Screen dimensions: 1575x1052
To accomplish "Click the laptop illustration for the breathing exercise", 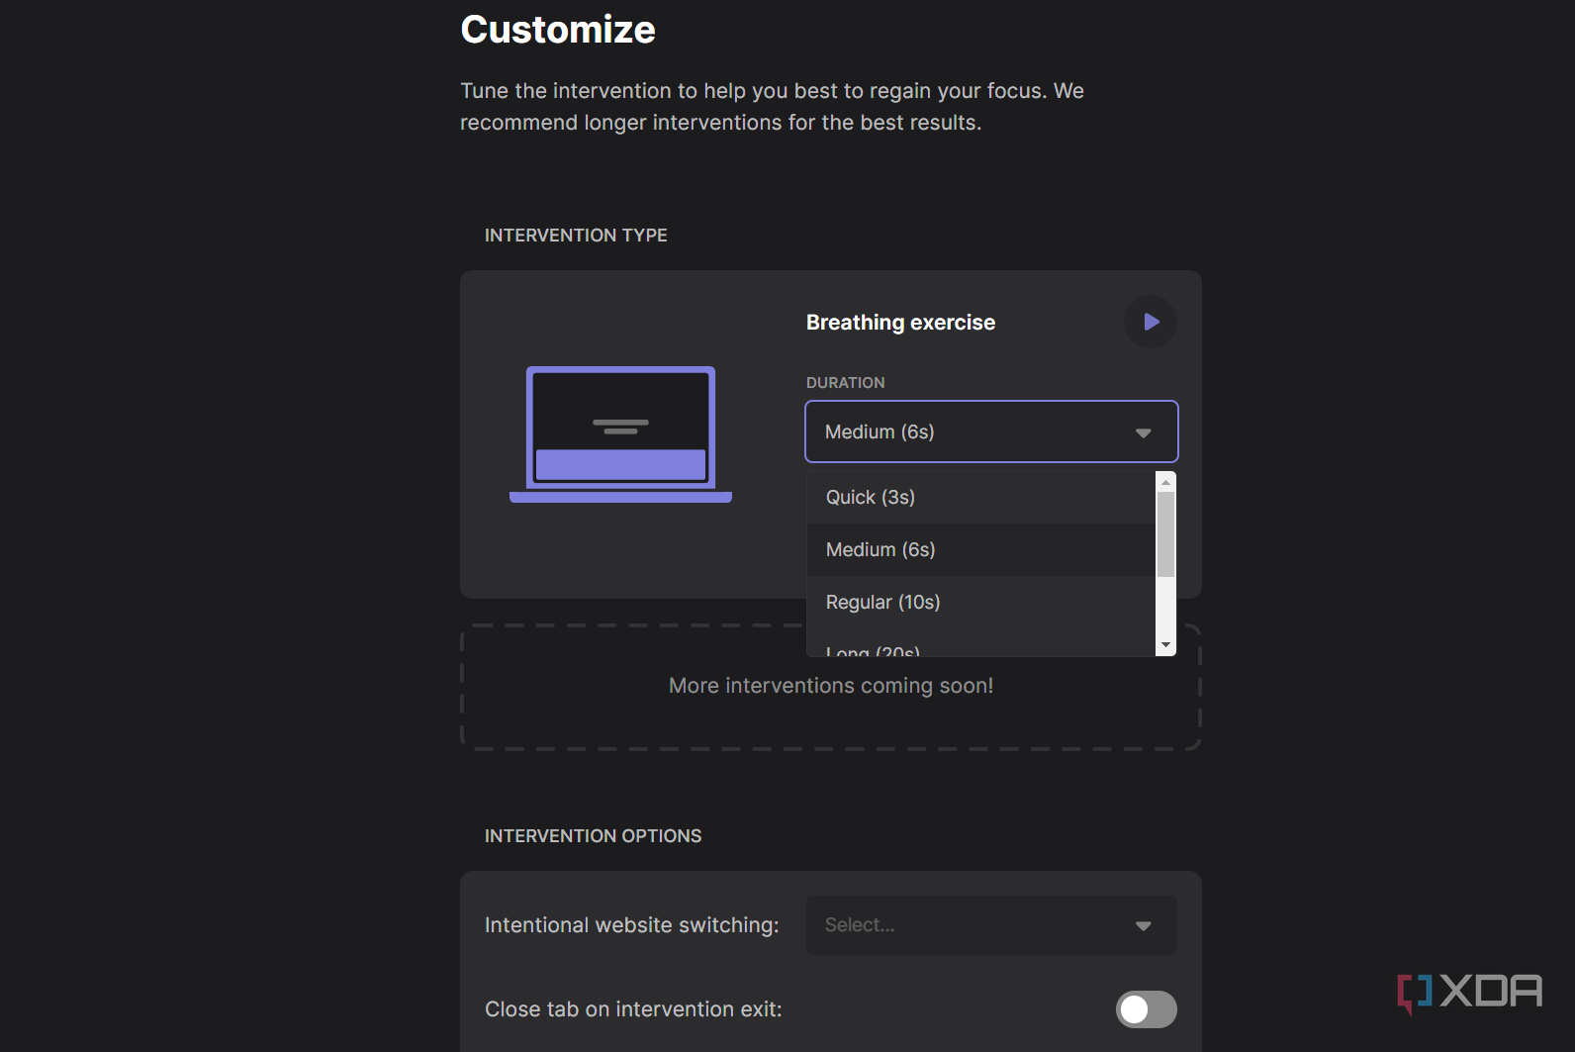I will (620, 434).
